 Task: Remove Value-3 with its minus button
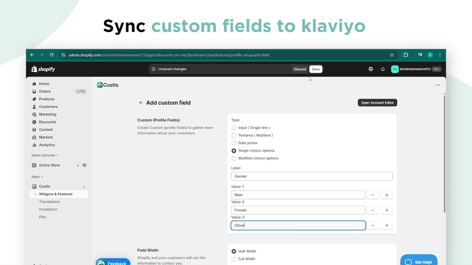372,226
